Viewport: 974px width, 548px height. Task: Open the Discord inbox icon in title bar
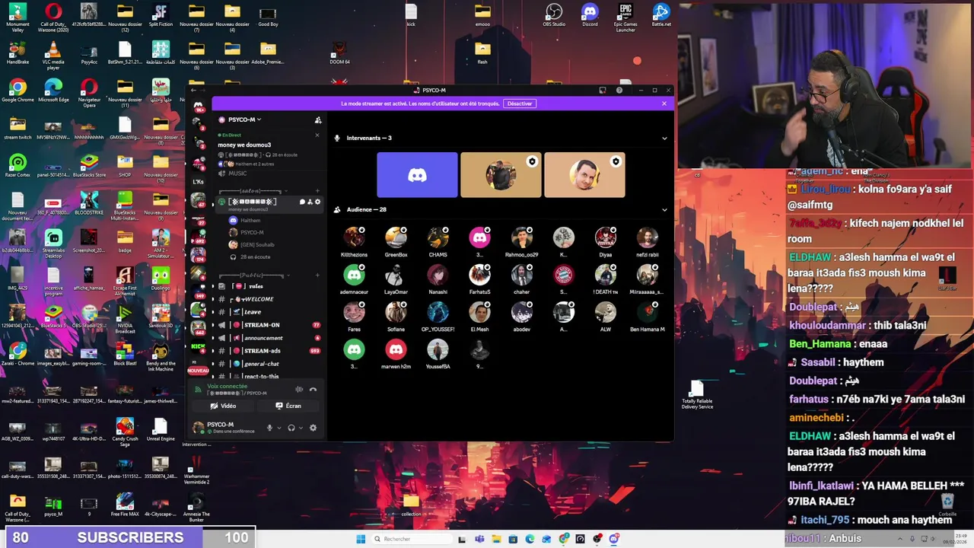[603, 91]
